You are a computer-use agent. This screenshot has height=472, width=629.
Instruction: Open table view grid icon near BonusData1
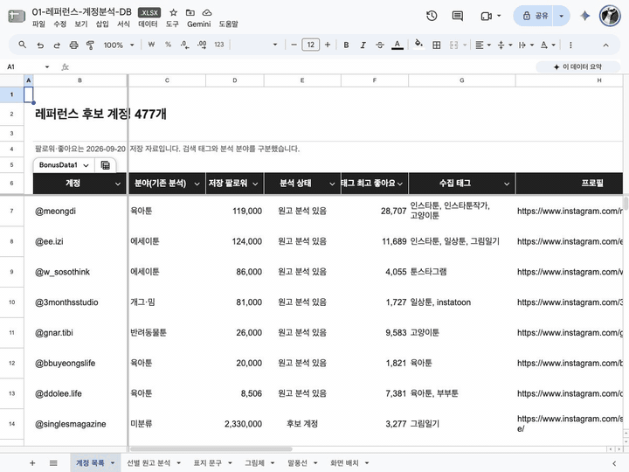106,165
